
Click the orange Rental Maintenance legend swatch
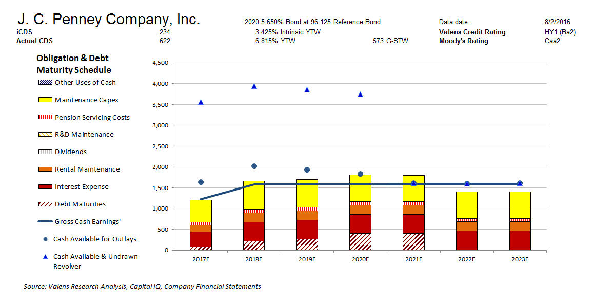click(45, 169)
